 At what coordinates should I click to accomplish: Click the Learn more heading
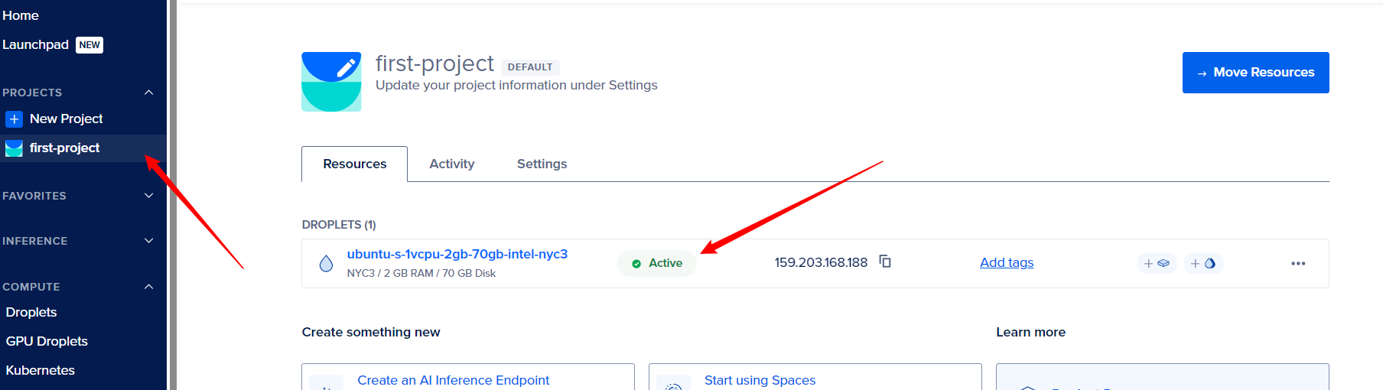tap(1030, 332)
